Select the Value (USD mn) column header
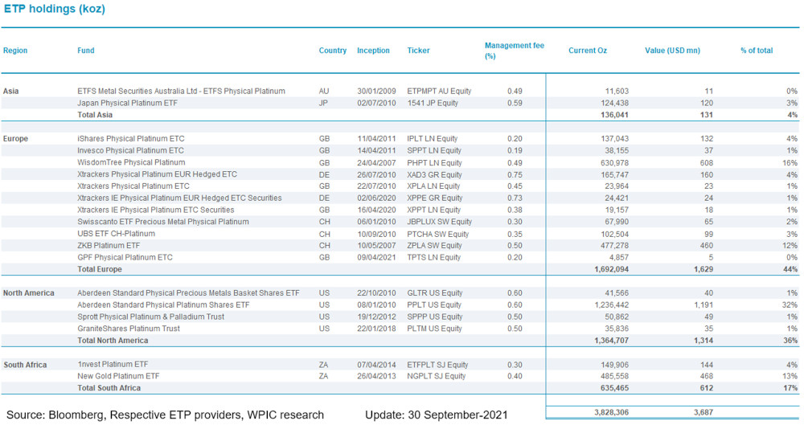Viewport: 804px width, 425px height. click(672, 51)
